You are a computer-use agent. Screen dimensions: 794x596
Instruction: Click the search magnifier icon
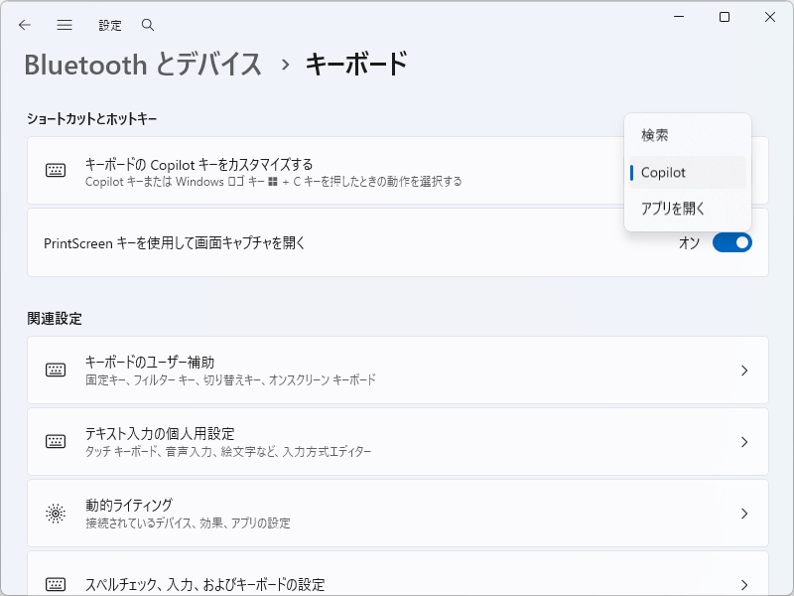(147, 25)
